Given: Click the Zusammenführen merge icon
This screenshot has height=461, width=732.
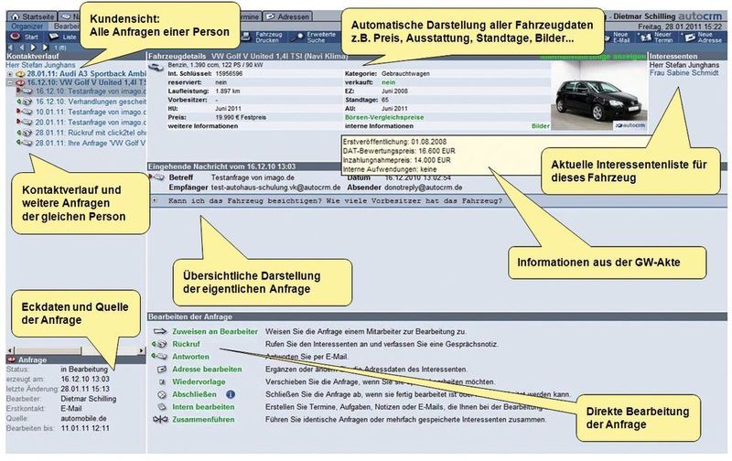Looking at the screenshot, I should [160, 420].
